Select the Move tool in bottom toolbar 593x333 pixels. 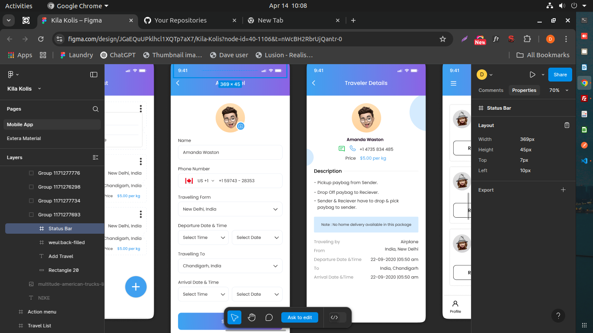coord(234,317)
